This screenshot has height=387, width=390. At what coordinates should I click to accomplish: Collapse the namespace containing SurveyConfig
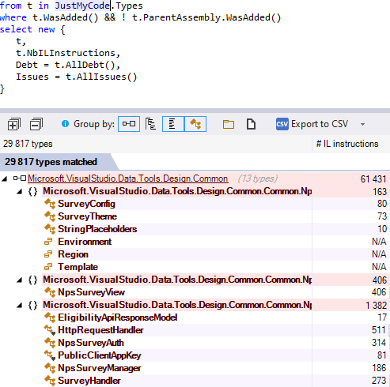click(19, 192)
